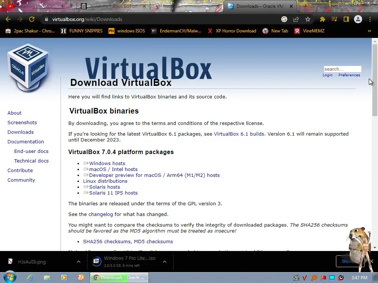Download the Windows hosts package

pos(107,163)
